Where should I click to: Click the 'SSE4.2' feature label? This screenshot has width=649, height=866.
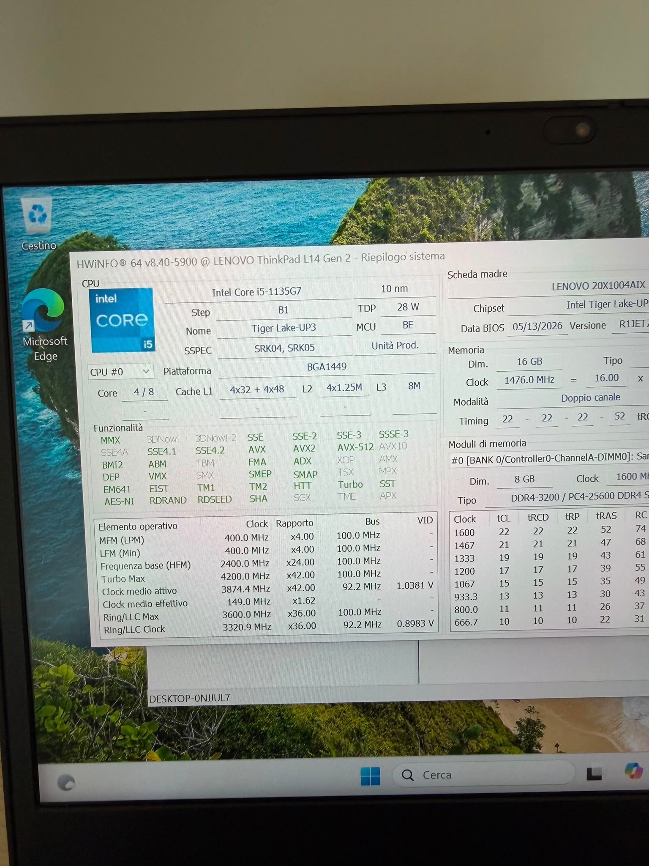point(210,451)
